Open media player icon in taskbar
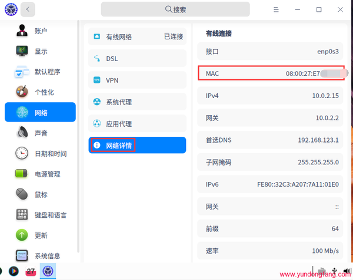353x280 pixels. click(x=14, y=271)
